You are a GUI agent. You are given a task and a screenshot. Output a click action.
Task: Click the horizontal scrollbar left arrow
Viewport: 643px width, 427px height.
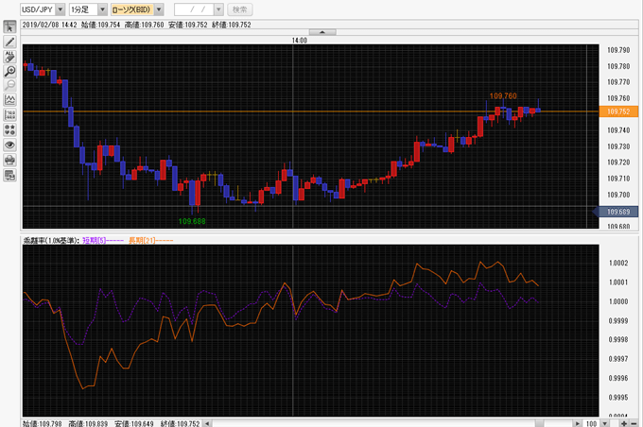[207, 423]
